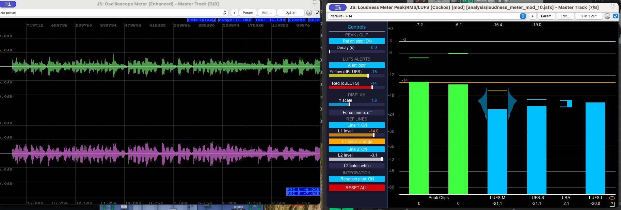Viewport: 621px width, 210px height.
Task: Click the -20.0 LUFS-I value
Action: pos(595,204)
